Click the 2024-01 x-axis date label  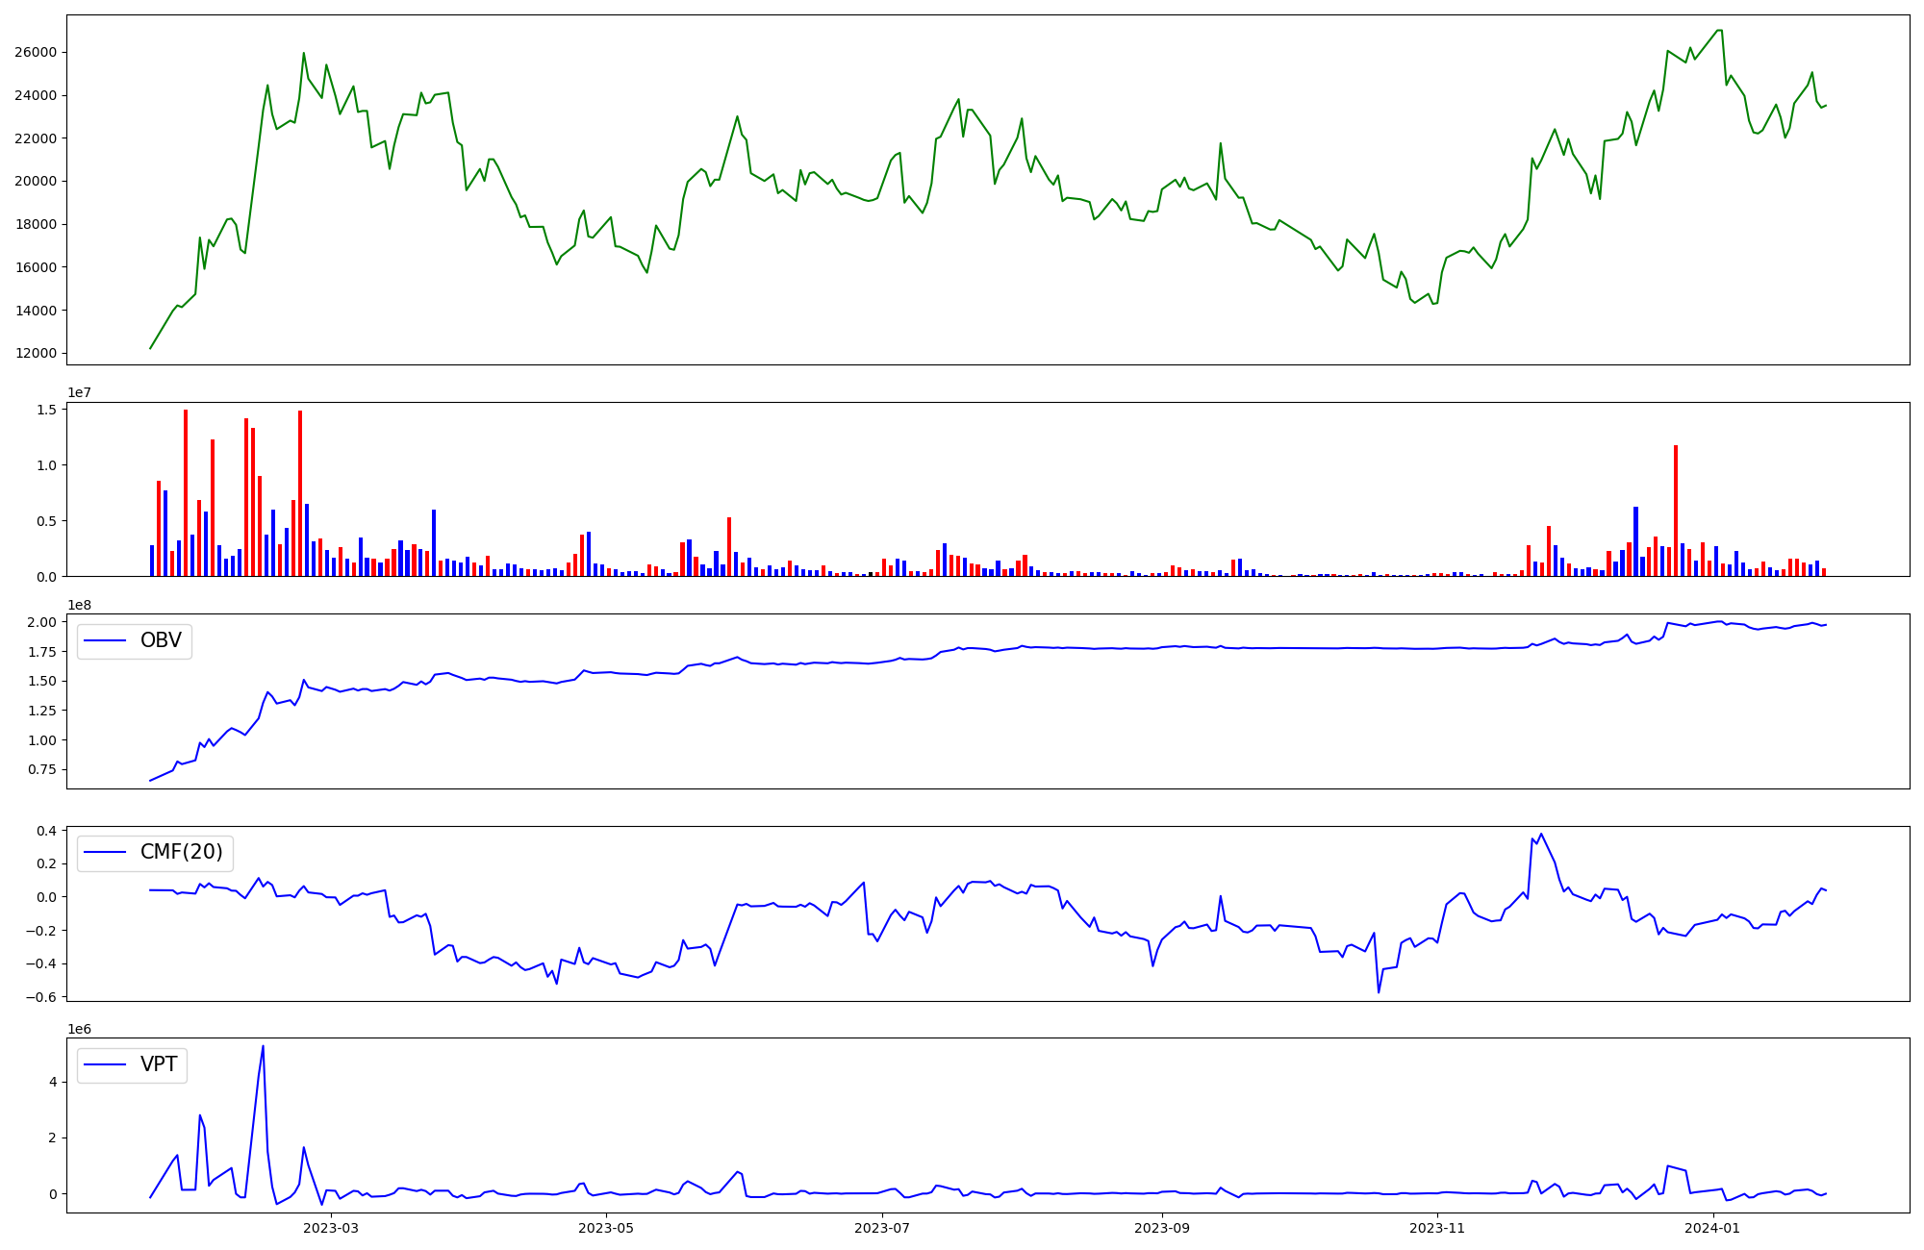click(1713, 1228)
